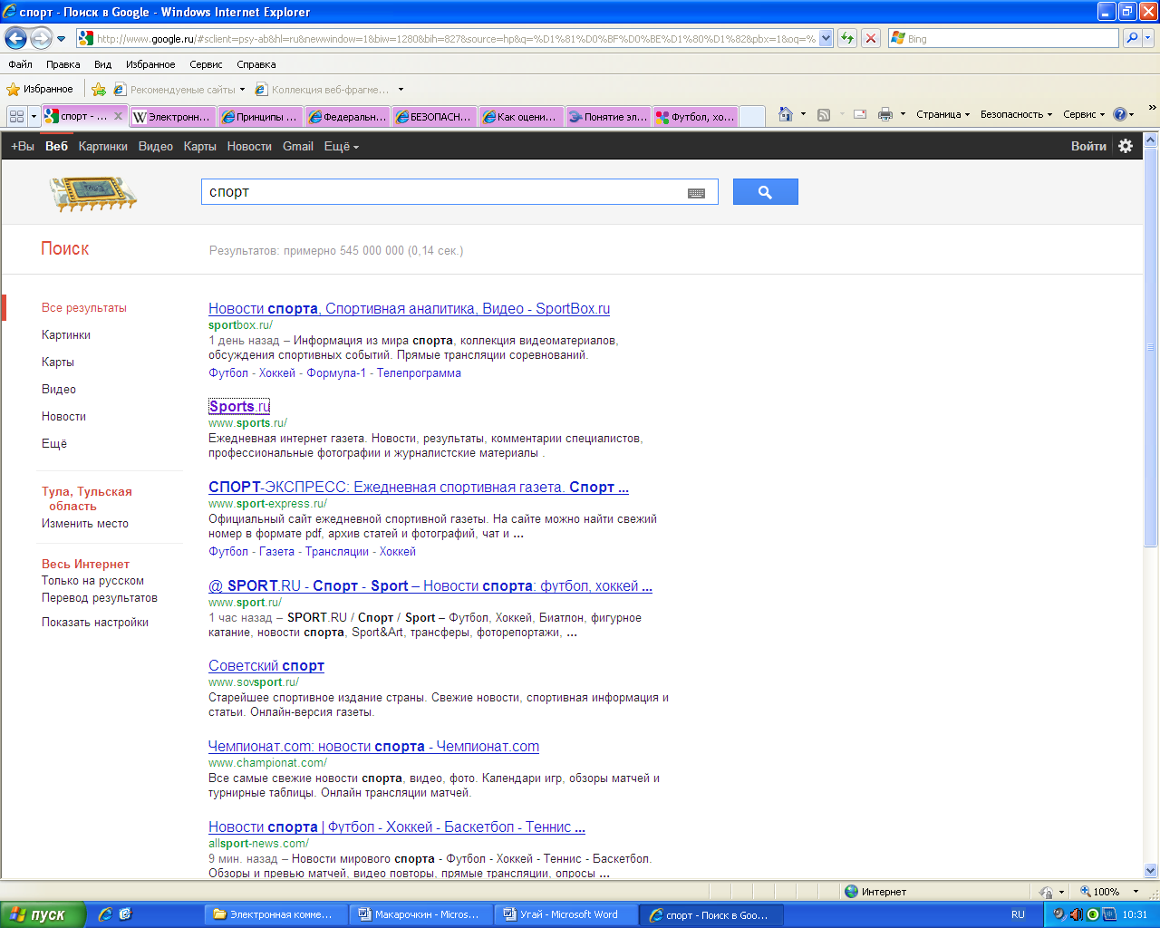Open the 'Файл' menu
This screenshot has height=928, width=1160.
coord(20,64)
